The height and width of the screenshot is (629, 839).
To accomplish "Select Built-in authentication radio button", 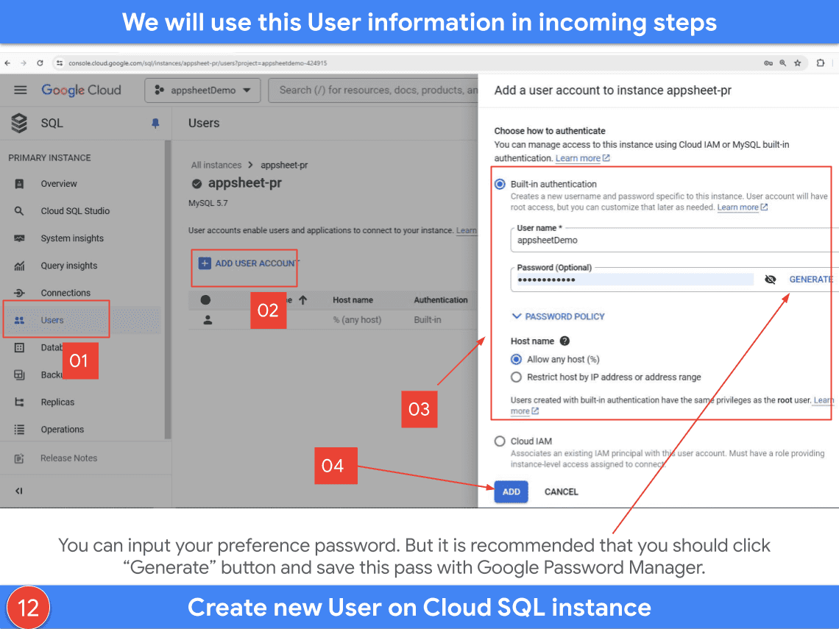I will click(500, 184).
